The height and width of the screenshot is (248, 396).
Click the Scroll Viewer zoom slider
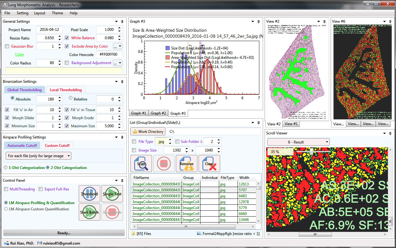[x=311, y=152]
